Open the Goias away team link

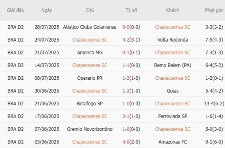(x=172, y=91)
